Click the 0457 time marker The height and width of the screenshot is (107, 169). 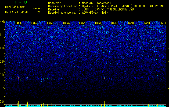[114, 23]
